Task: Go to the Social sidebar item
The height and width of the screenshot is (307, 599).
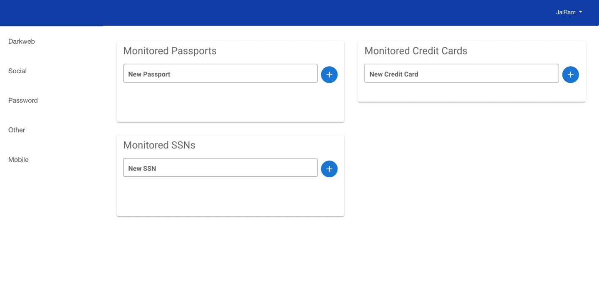Action: (x=17, y=71)
